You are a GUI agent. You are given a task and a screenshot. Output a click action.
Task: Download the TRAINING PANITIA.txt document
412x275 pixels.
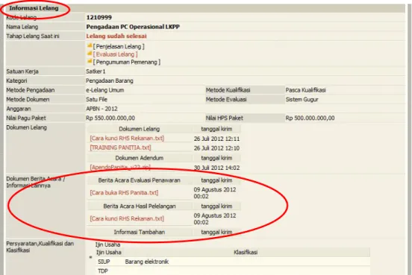[120, 148]
